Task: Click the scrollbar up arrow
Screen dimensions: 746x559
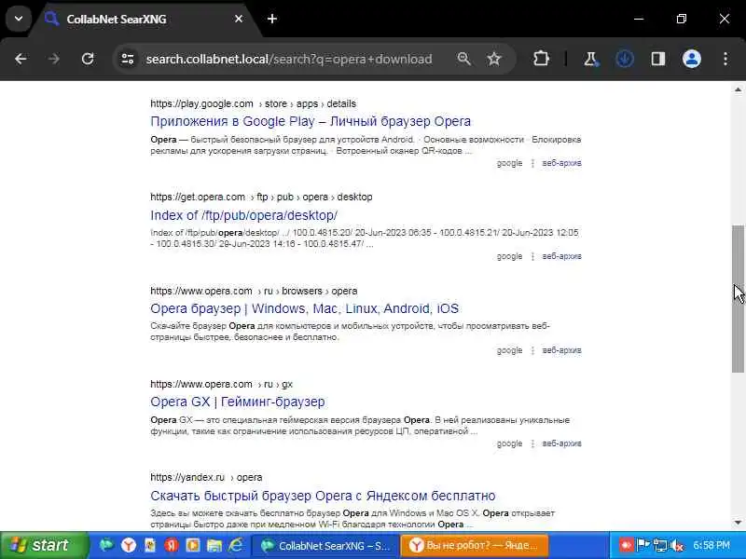Action: (738, 89)
